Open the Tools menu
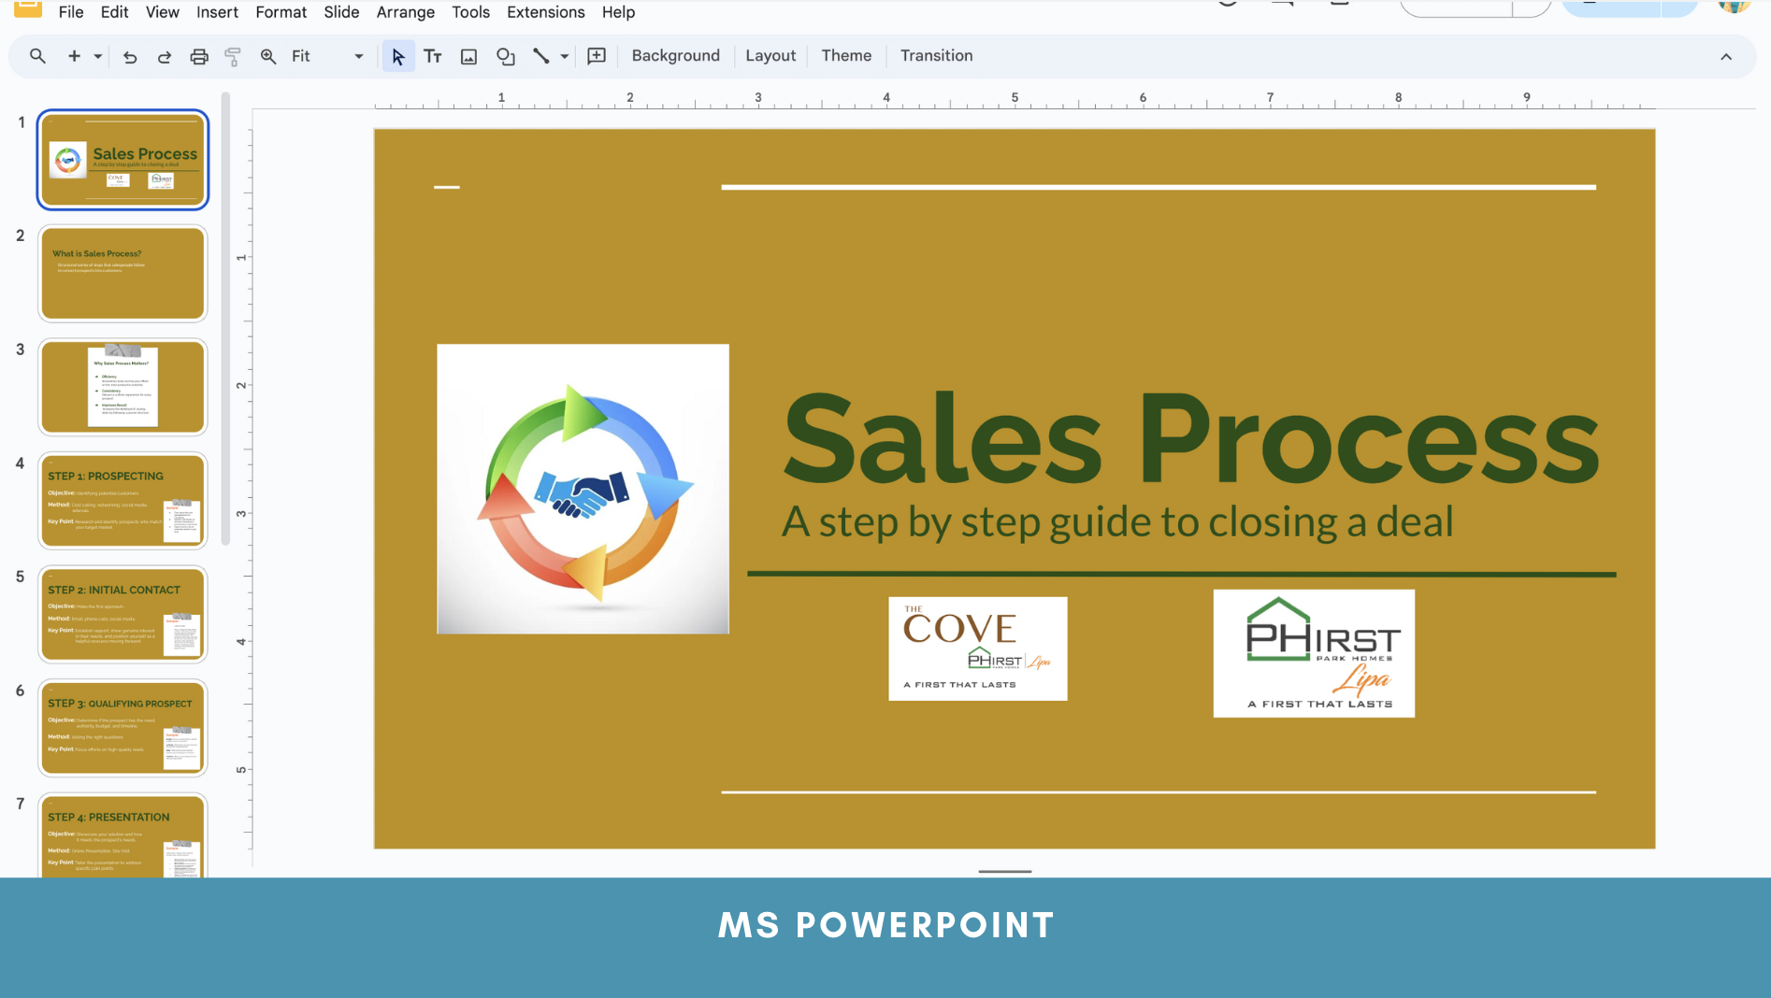 [x=471, y=12]
